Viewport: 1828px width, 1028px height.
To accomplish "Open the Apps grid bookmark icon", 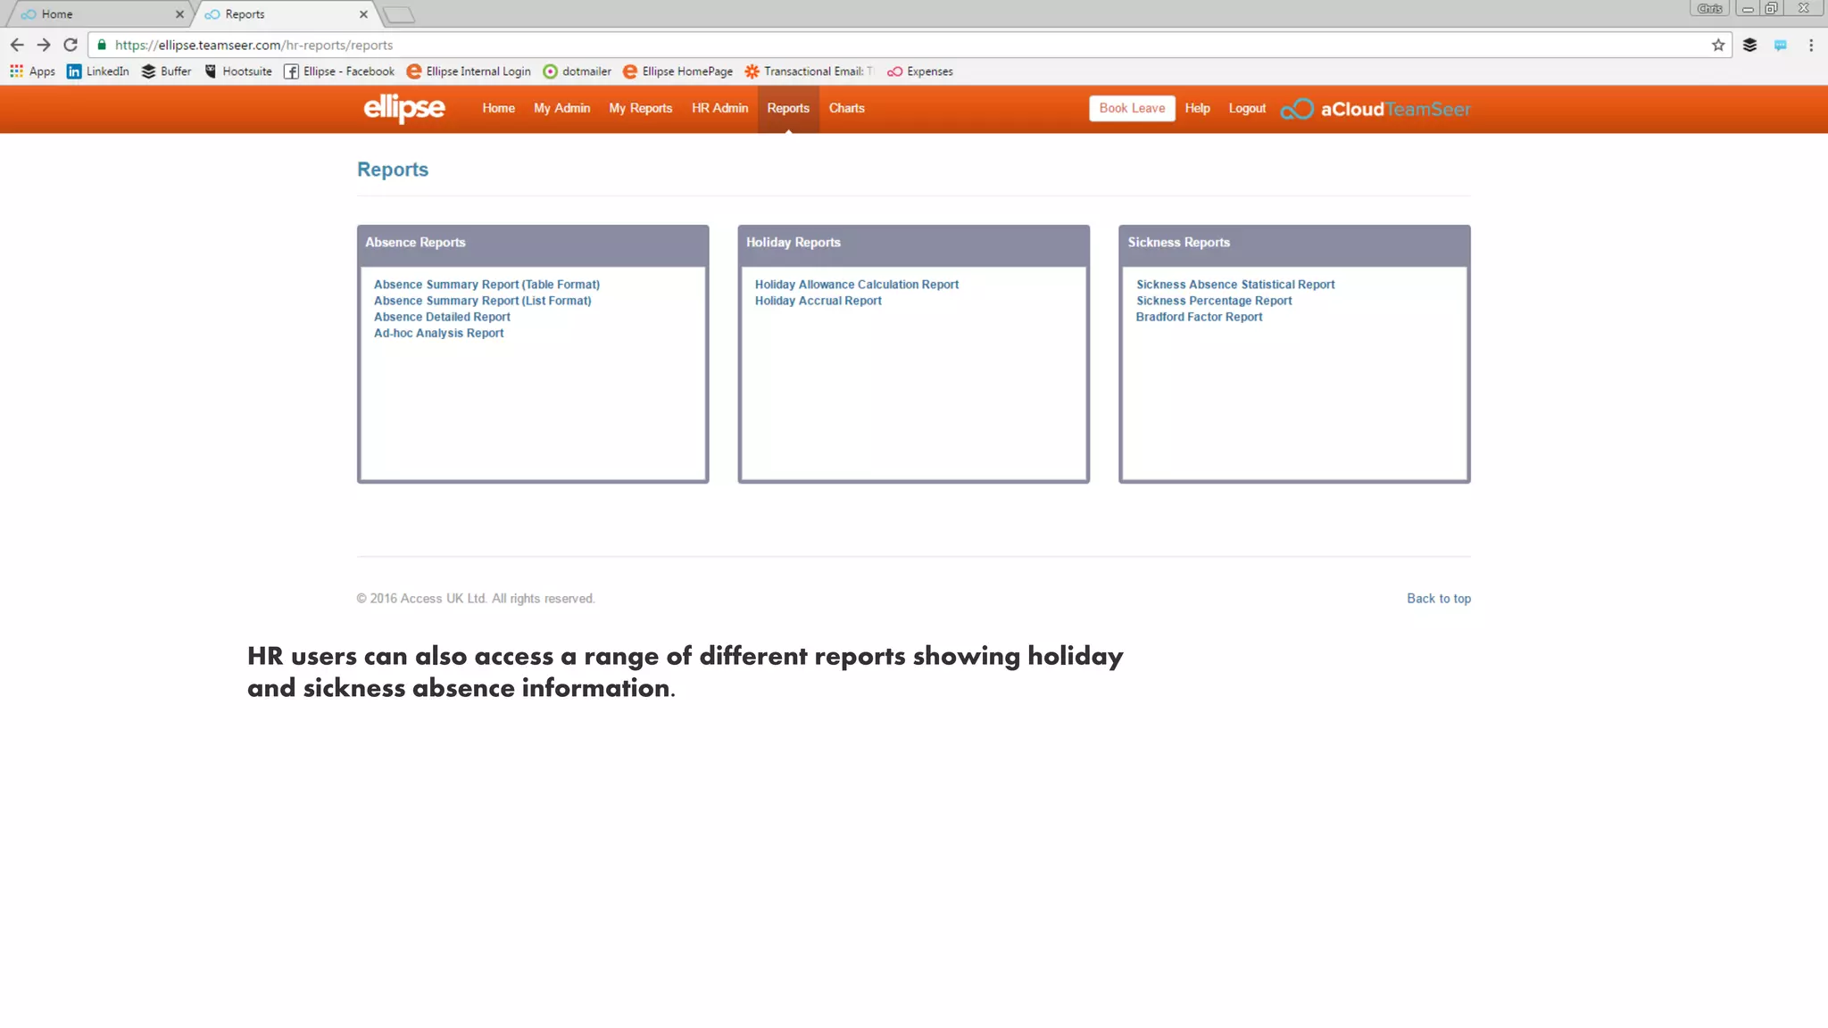I will [x=17, y=71].
